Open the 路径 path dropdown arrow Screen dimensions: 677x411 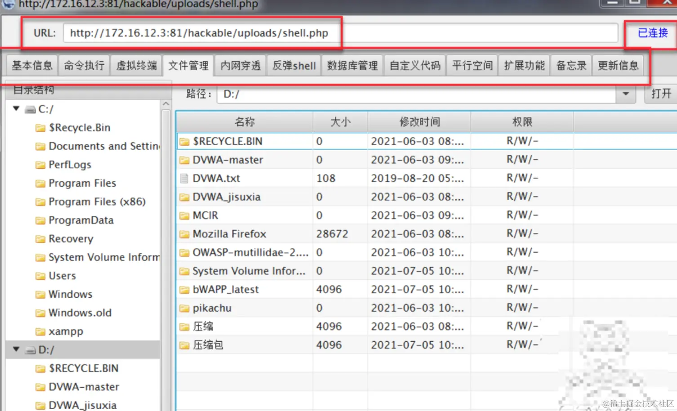[x=625, y=94]
